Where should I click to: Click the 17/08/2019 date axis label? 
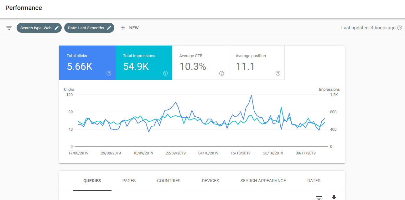click(79, 153)
